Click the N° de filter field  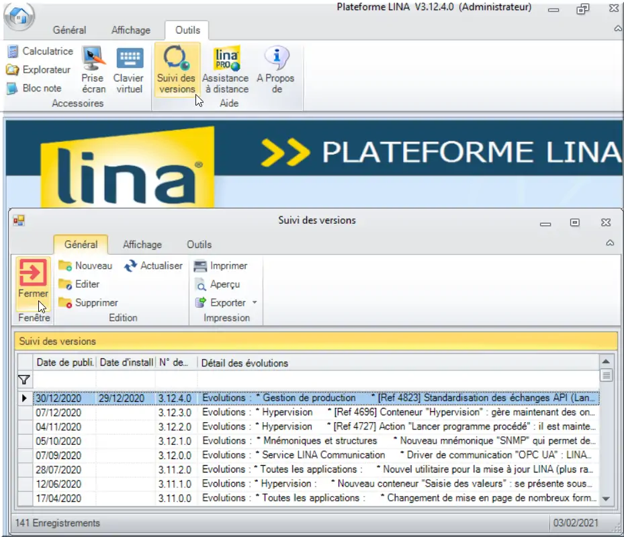click(x=176, y=380)
